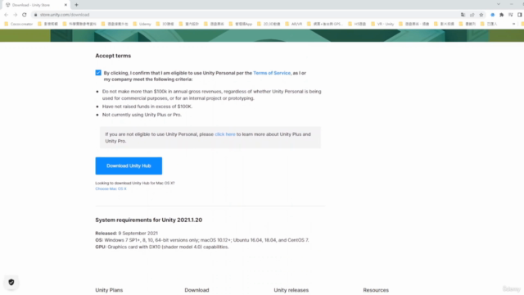Click the GPU requirements line
The image size is (524, 295).
click(x=162, y=247)
